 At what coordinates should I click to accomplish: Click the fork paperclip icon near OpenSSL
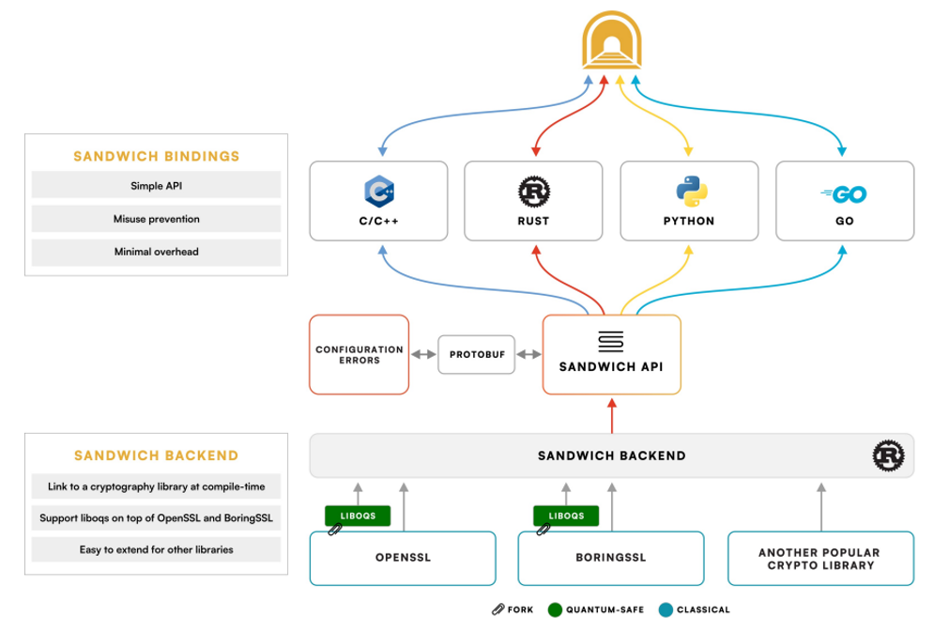tap(333, 531)
